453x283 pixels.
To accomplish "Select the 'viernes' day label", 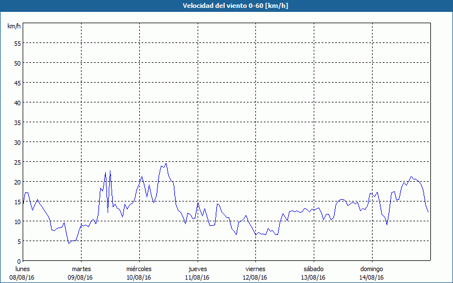I will tap(255, 269).
